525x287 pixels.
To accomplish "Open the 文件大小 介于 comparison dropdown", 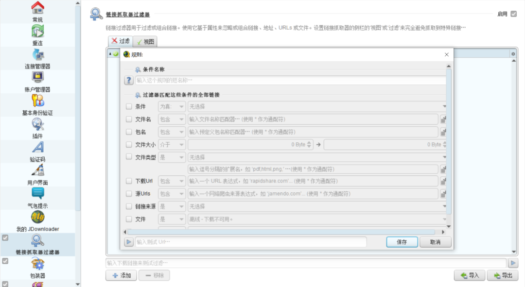I will tap(172, 145).
